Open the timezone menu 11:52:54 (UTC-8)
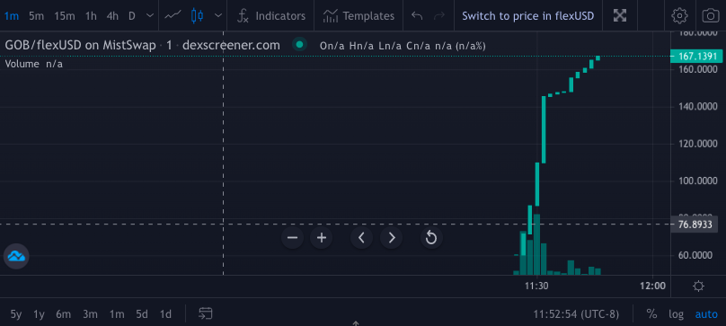The image size is (726, 326). 576,314
